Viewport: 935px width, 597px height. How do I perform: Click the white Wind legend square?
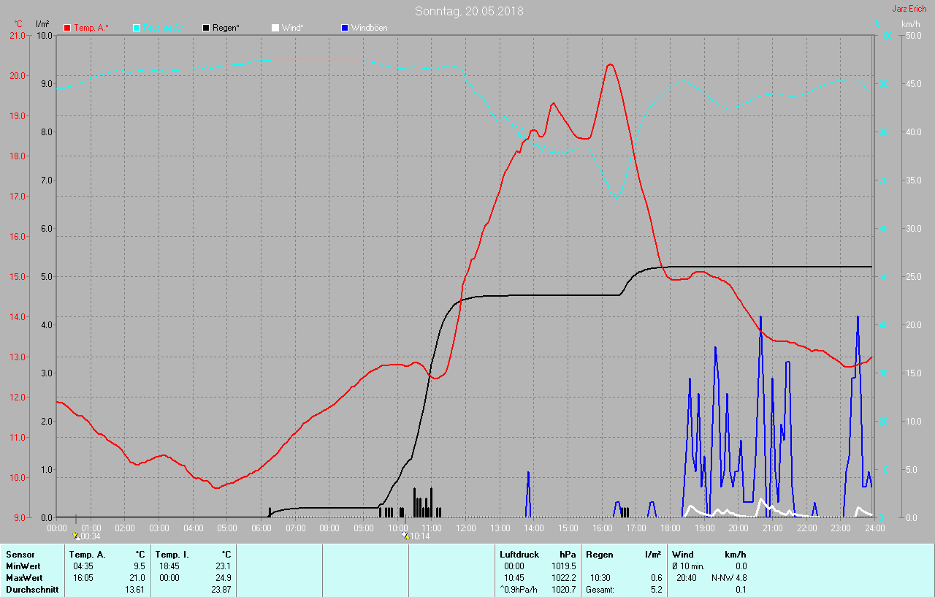(275, 28)
